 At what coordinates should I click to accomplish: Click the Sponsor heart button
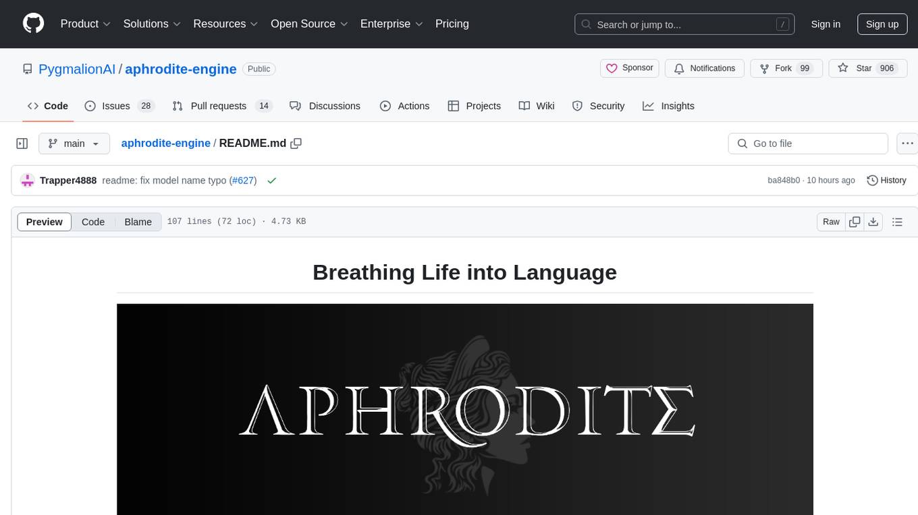[x=630, y=68]
